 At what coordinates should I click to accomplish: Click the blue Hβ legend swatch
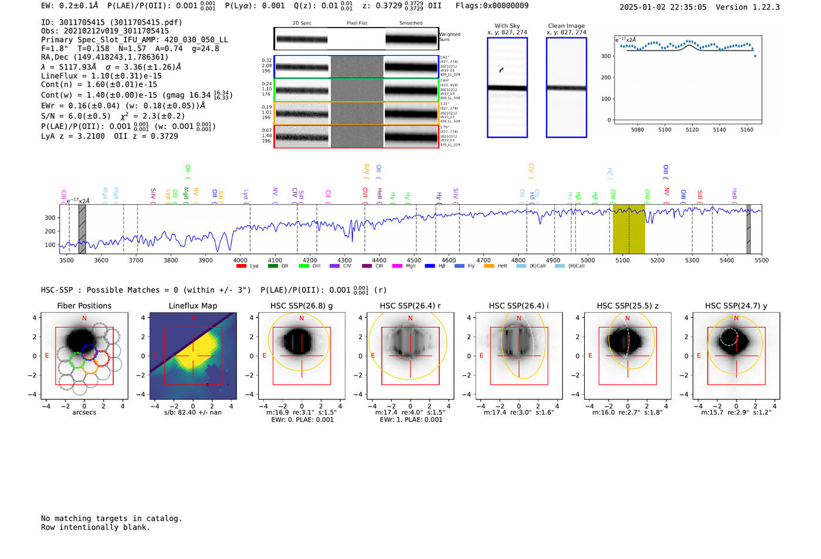430,266
